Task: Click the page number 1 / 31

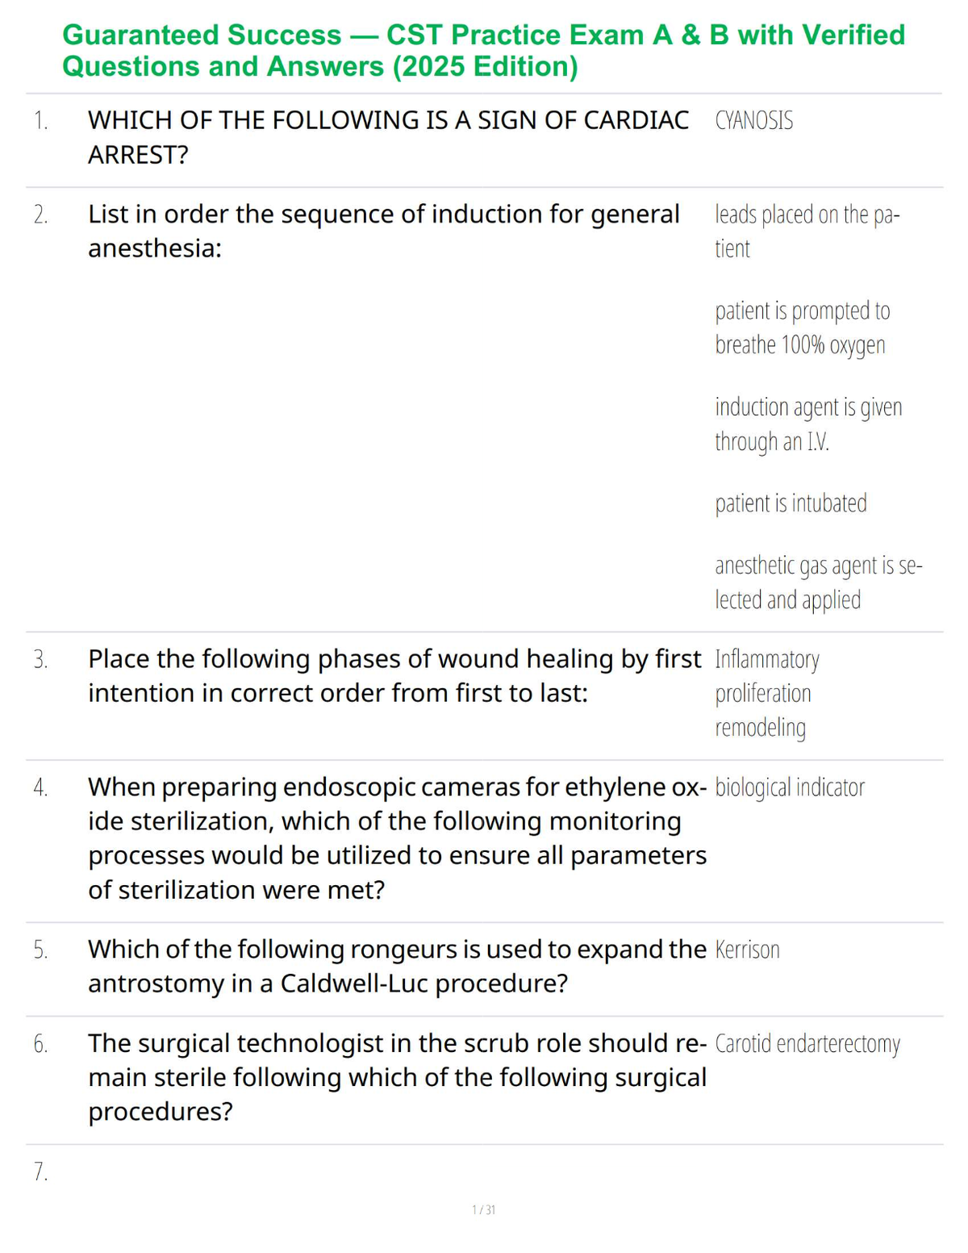Action: [x=483, y=1209]
